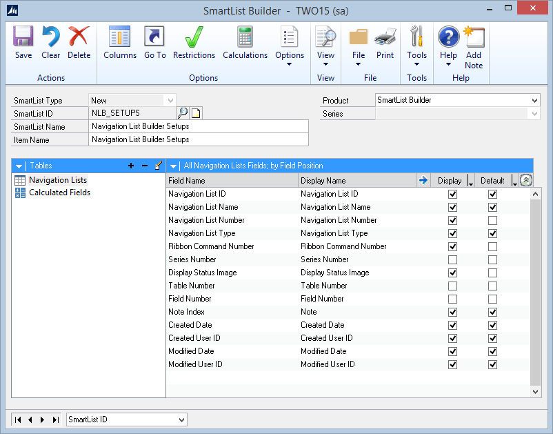Screen dimensions: 553x434
Task: Enable the Display checkbox for Series Number
Action: 452,259
